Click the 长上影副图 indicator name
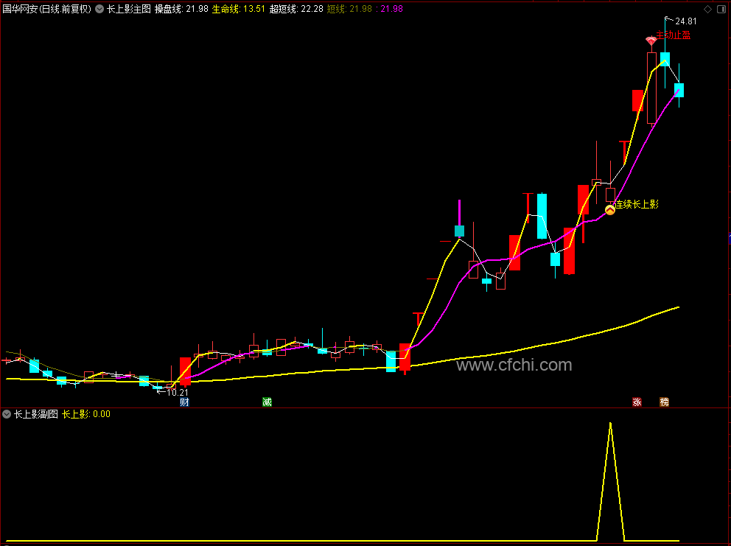 click(36, 414)
